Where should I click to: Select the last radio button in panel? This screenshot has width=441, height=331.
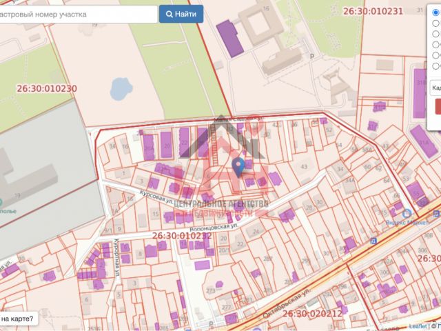(436, 66)
